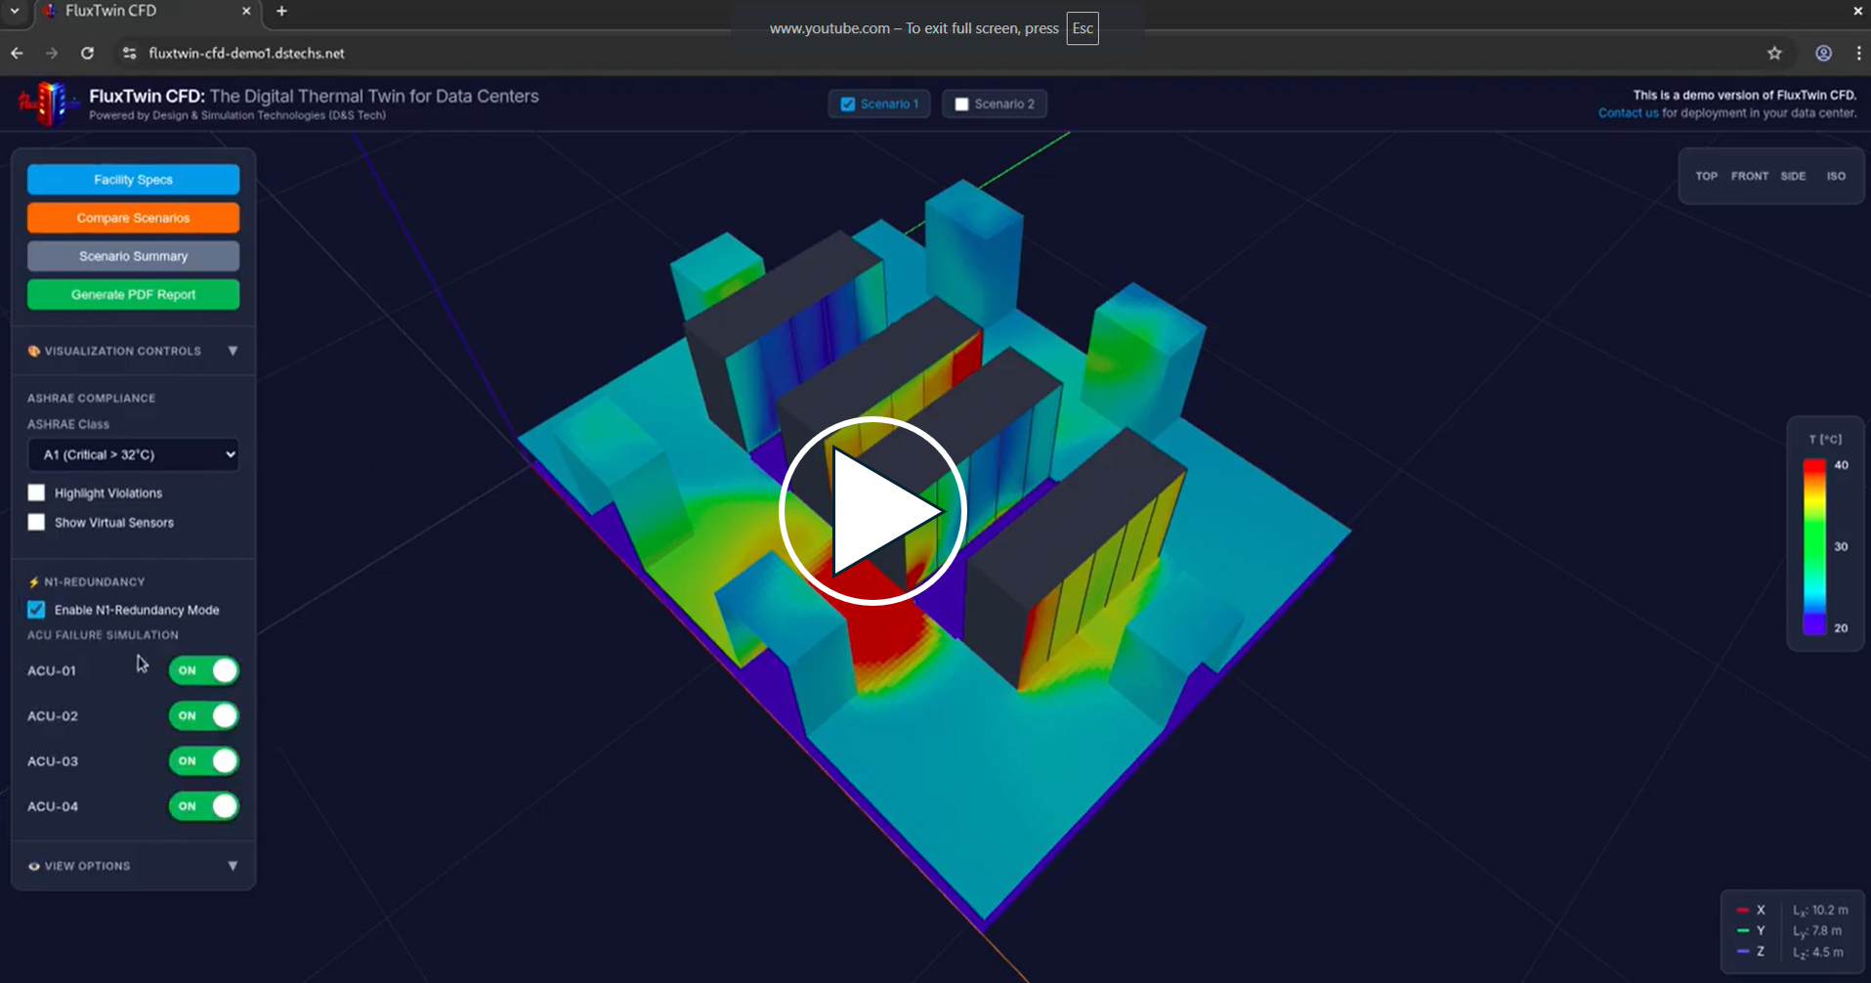The width and height of the screenshot is (1871, 983).
Task: Collapse the Visualization Controls section arrow
Action: (x=233, y=351)
